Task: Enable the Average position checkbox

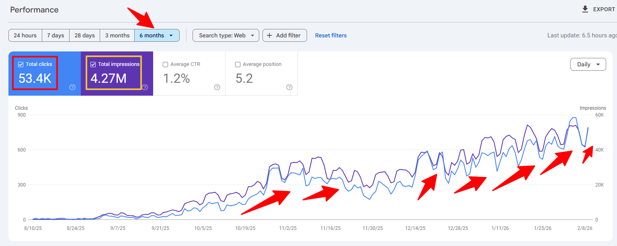Action: click(238, 64)
